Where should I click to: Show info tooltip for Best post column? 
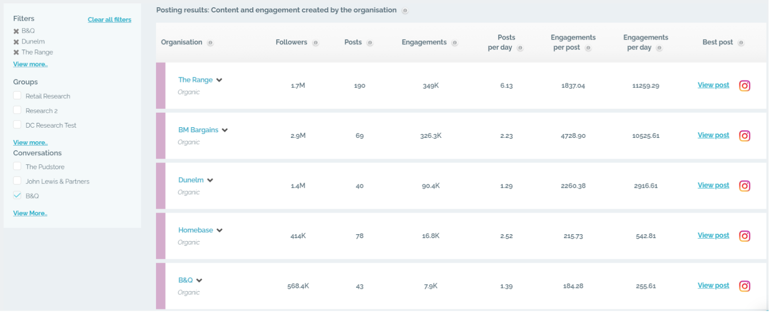coord(741,43)
